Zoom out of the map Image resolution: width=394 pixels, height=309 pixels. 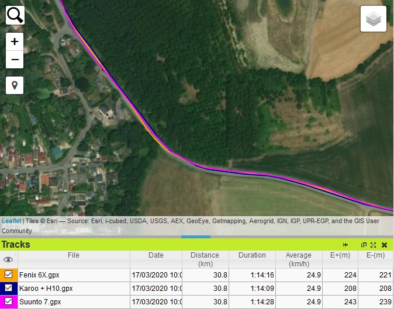15,60
